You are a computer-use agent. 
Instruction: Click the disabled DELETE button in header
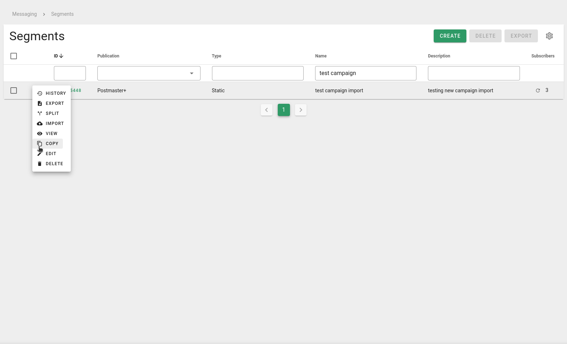pyautogui.click(x=485, y=36)
